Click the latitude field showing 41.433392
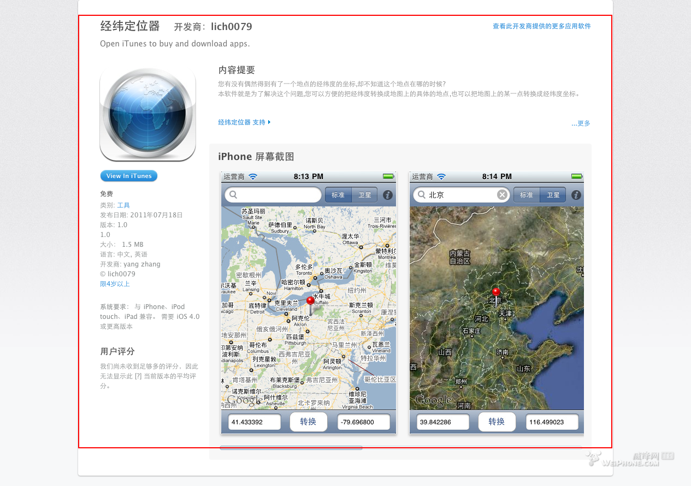Viewport: 691px width, 486px height. point(255,422)
